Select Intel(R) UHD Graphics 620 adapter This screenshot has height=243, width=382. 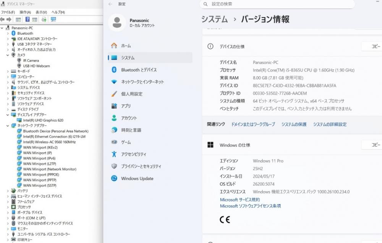pos(43,120)
